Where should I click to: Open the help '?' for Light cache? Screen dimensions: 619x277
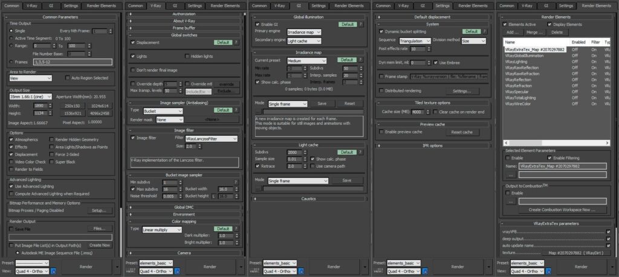click(361, 152)
